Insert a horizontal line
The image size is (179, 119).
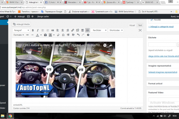(33, 35)
